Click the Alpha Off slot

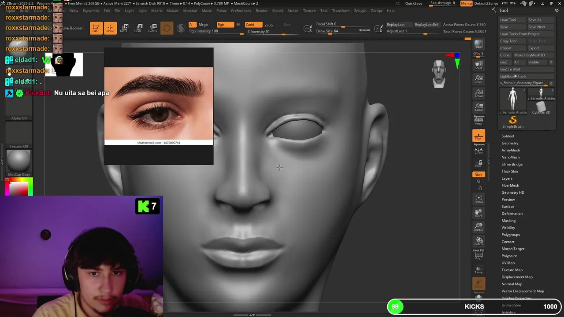click(19, 106)
